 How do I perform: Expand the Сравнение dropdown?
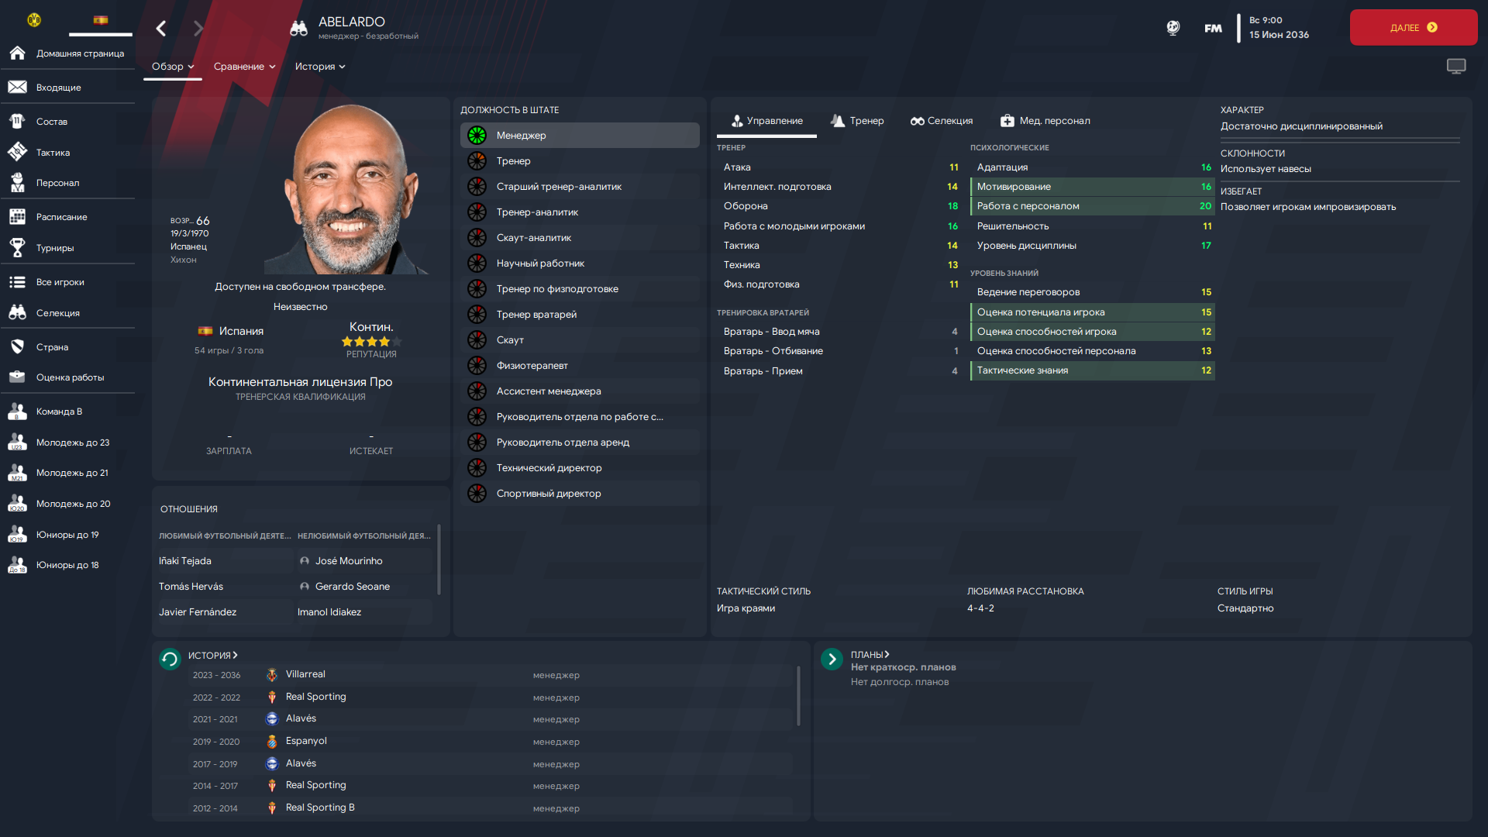pyautogui.click(x=245, y=67)
